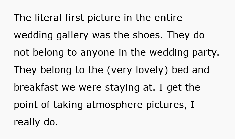Viewport: 235px width, 139px height.
Task: Select the word "point" in the paragraph
Action: click(x=26, y=105)
